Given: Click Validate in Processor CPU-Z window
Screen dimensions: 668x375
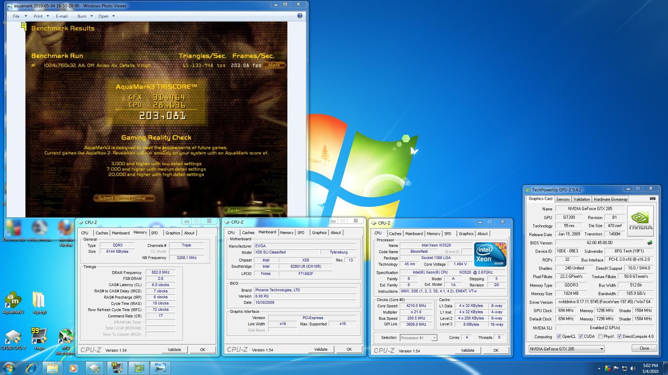Looking at the screenshot, I should click(468, 350).
